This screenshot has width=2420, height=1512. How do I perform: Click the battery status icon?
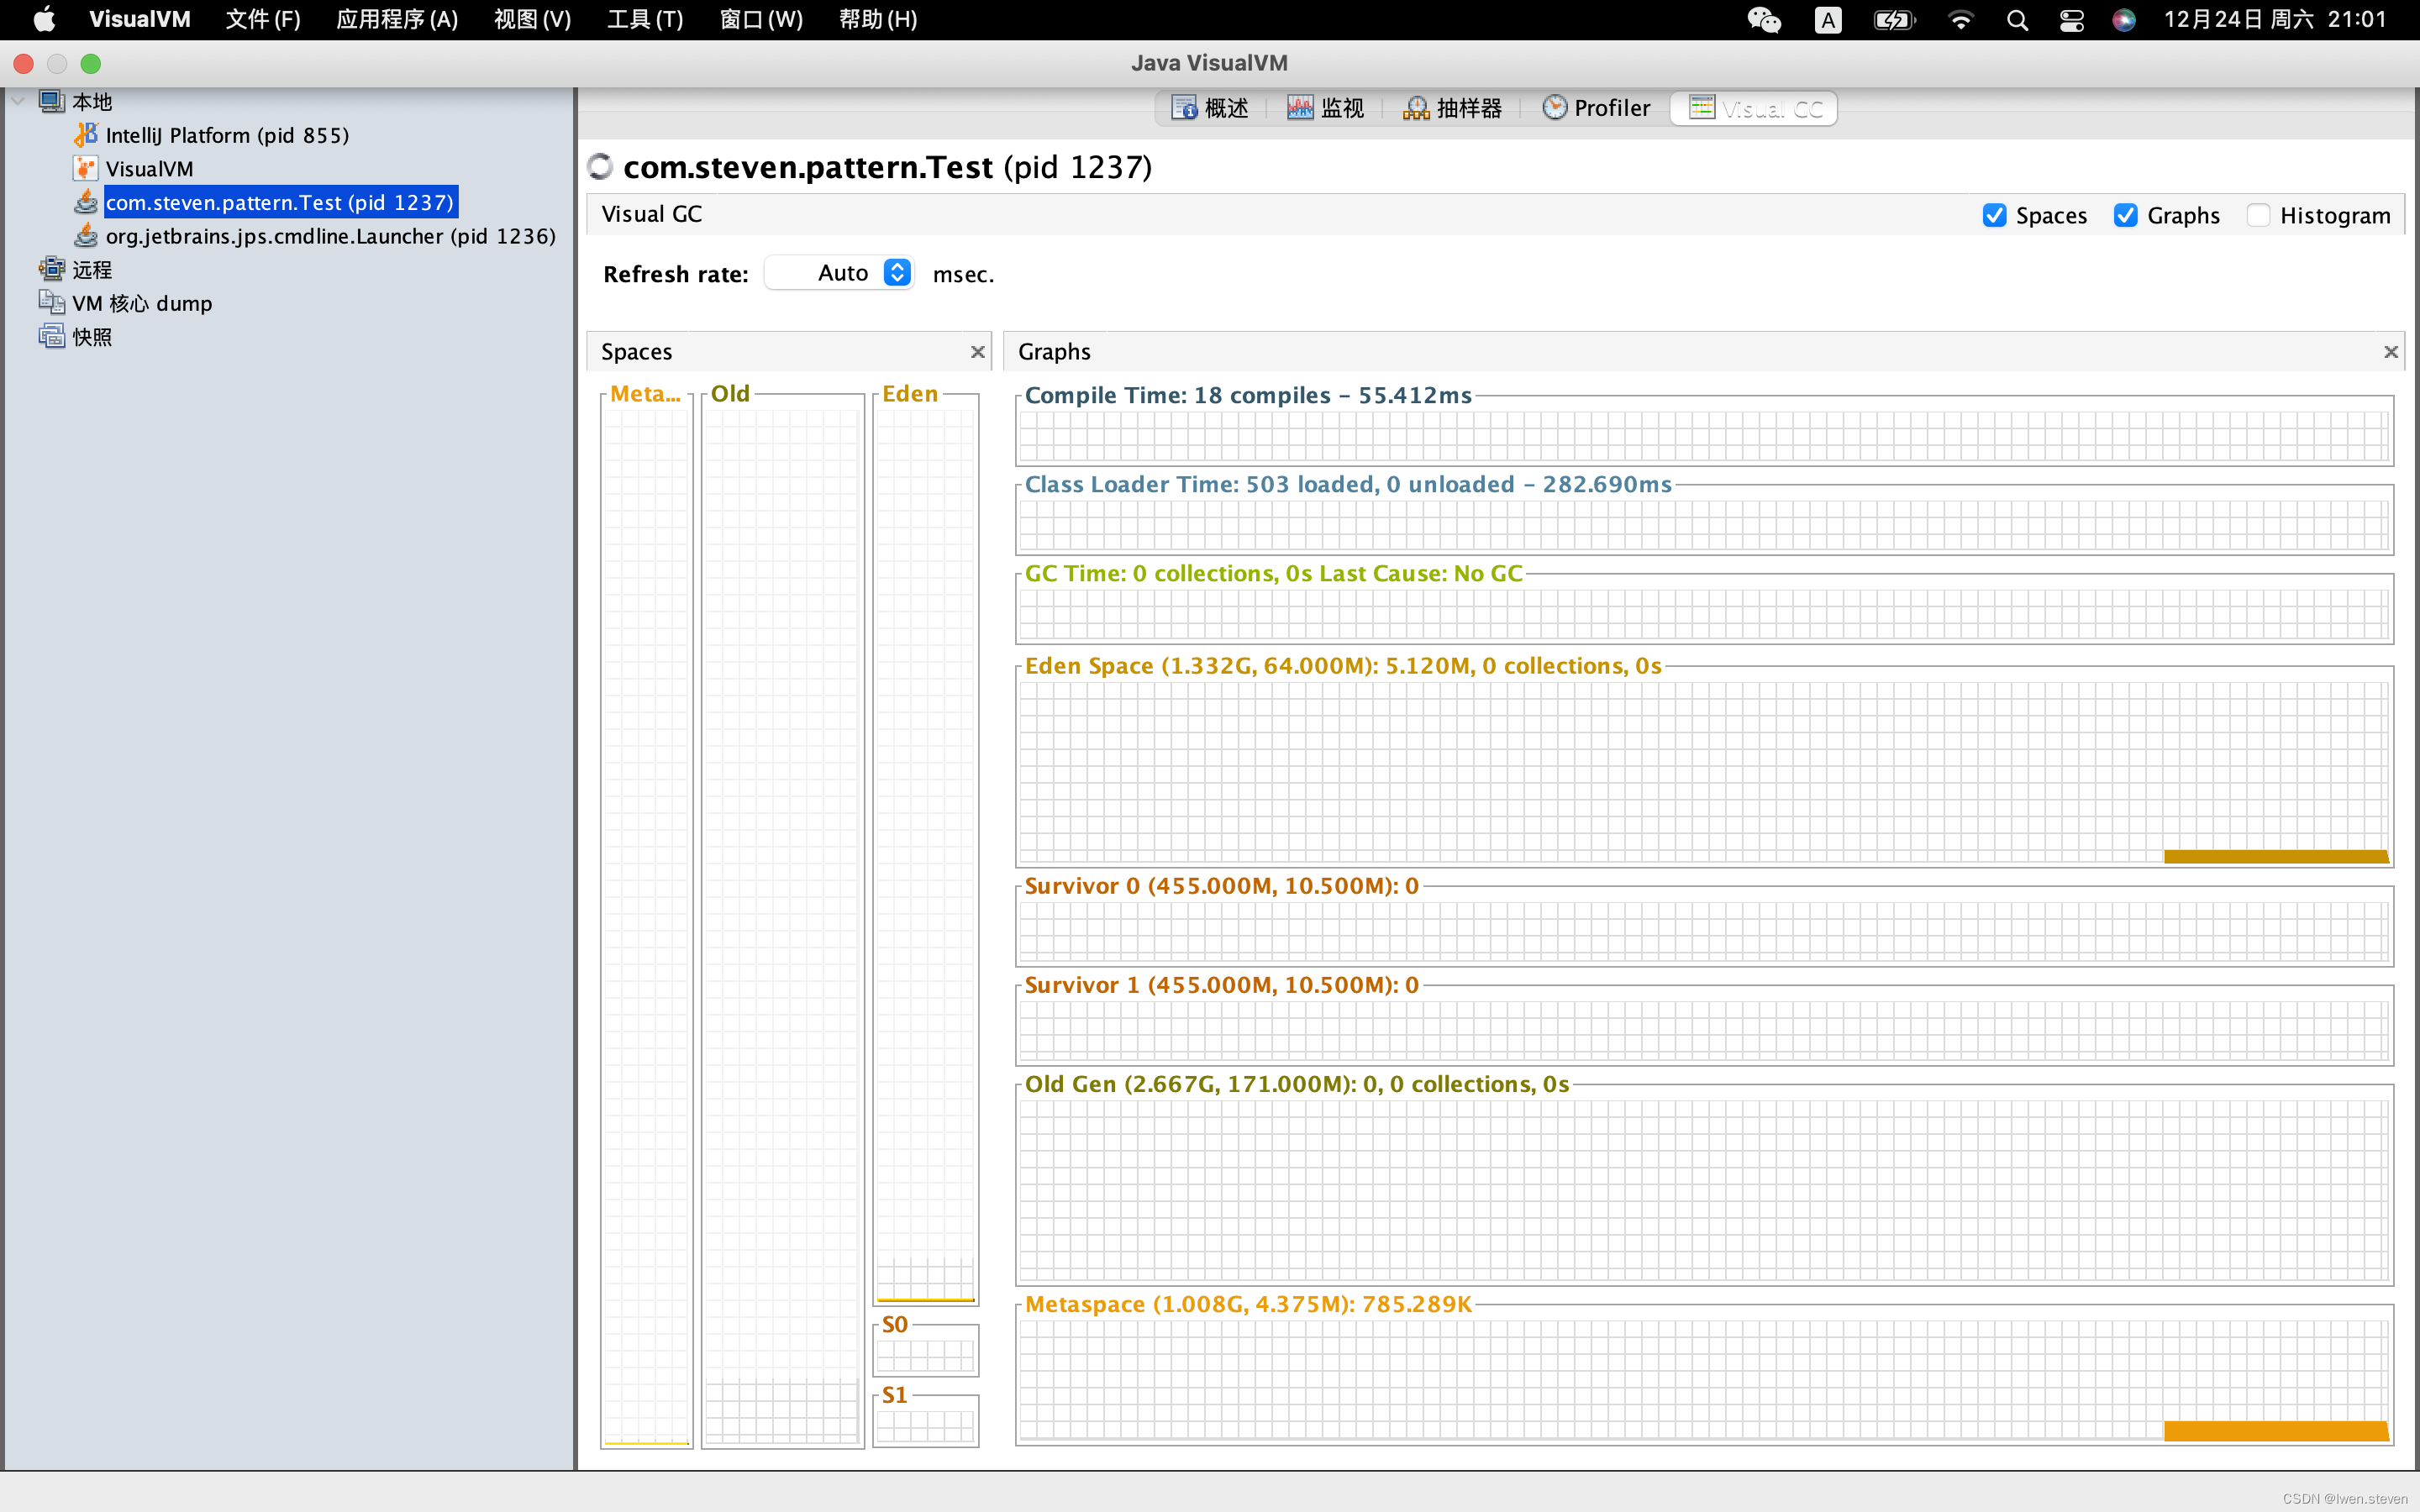(1894, 20)
